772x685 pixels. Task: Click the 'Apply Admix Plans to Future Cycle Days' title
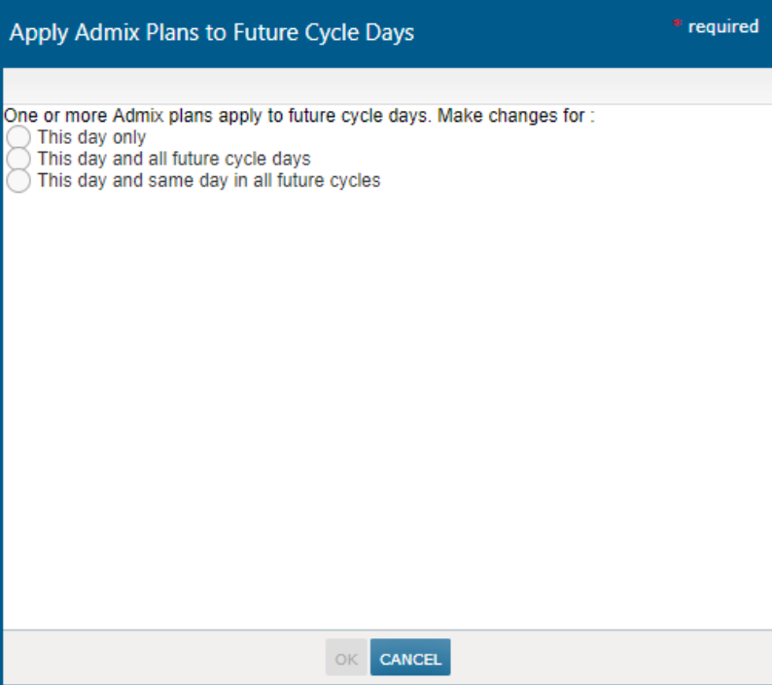(x=212, y=33)
